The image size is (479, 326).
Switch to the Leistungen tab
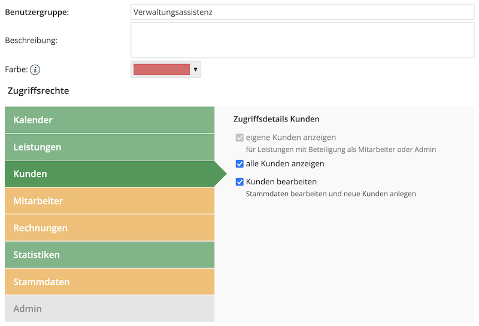[110, 147]
